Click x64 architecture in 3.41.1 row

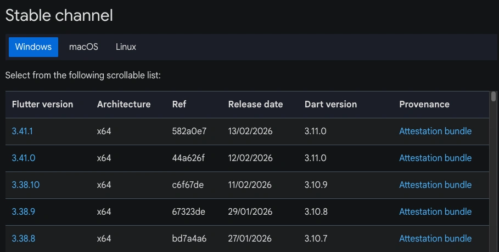click(104, 131)
